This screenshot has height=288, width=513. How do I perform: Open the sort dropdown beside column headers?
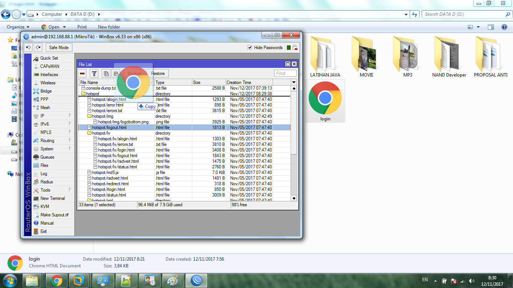coord(294,82)
